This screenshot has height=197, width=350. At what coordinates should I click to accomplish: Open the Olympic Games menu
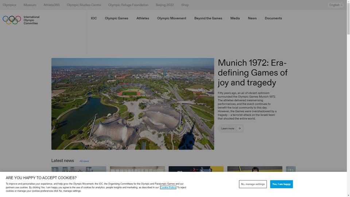click(117, 18)
